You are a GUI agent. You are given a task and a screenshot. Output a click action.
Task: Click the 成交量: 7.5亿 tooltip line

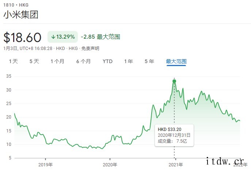[x=172, y=141]
